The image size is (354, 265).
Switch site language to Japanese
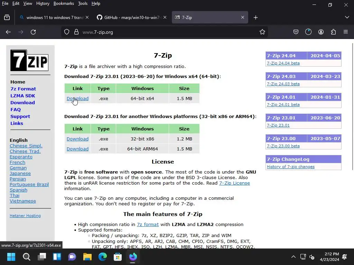click(x=20, y=174)
